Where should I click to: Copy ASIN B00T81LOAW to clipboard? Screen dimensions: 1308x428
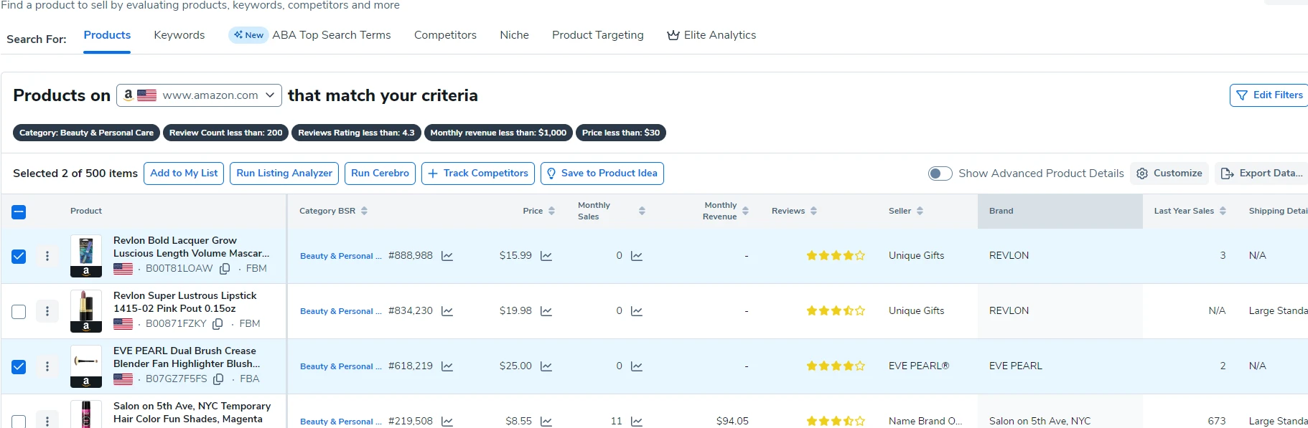[225, 269]
